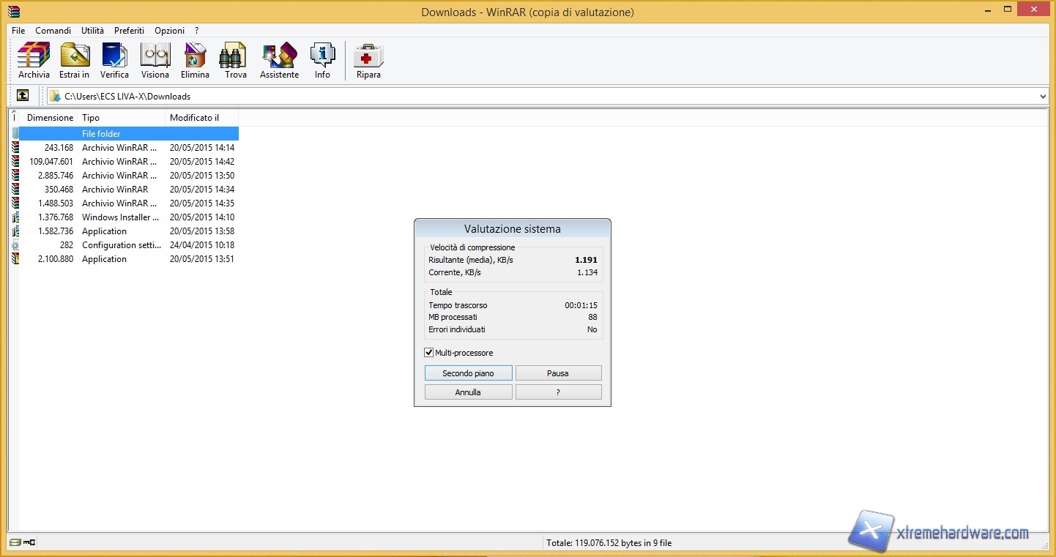1056x557 pixels.
Task: Run archive test with the Verifica icon
Action: pyautogui.click(x=114, y=60)
